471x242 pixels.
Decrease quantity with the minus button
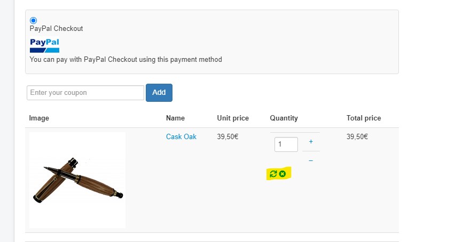point(311,160)
